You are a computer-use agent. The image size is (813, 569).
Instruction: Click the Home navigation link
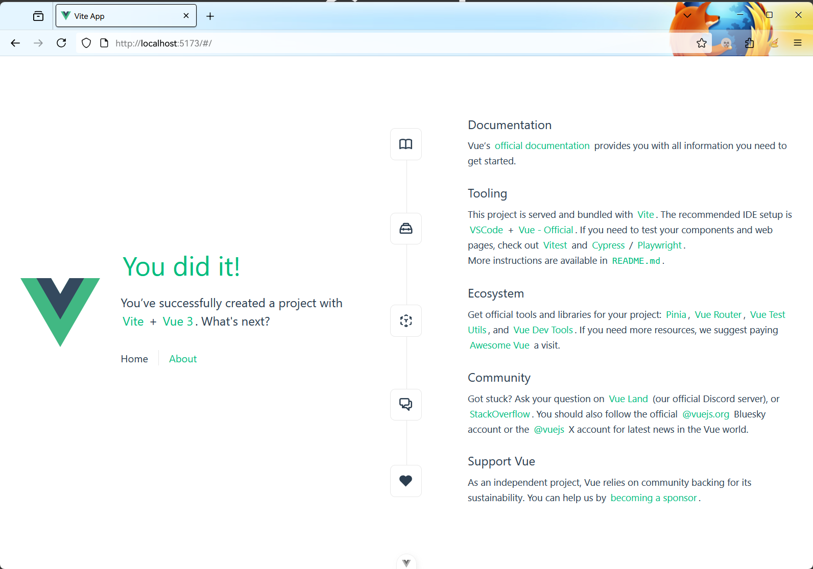(x=134, y=359)
